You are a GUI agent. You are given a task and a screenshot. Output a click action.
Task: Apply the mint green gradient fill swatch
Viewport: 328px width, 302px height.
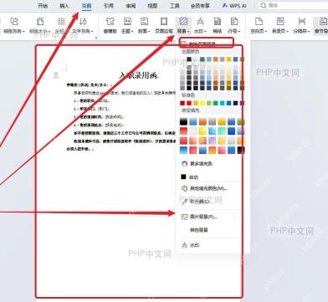(222, 131)
